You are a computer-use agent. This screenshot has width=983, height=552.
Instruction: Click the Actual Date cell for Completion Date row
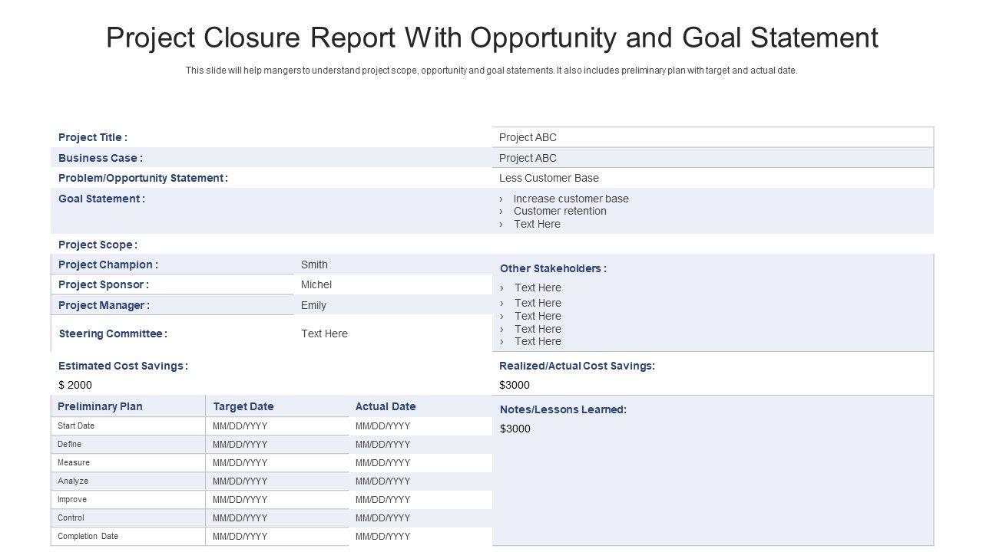tap(383, 537)
